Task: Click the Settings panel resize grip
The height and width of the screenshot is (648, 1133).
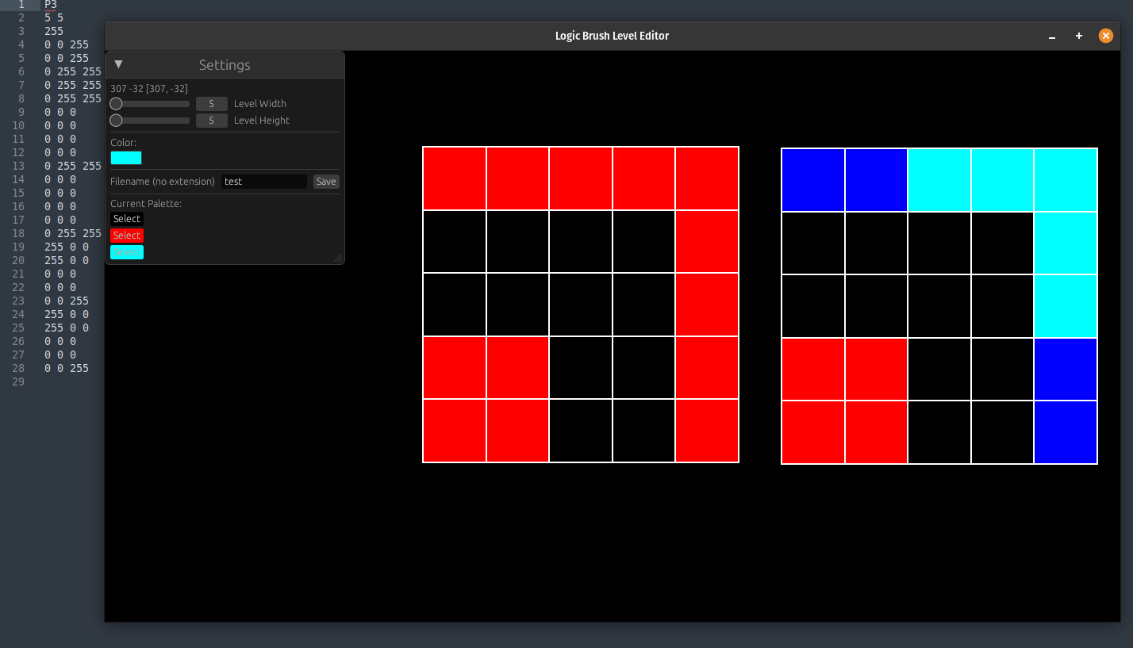Action: tap(338, 258)
